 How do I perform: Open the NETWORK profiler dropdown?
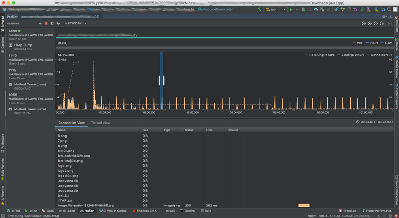coord(76,24)
